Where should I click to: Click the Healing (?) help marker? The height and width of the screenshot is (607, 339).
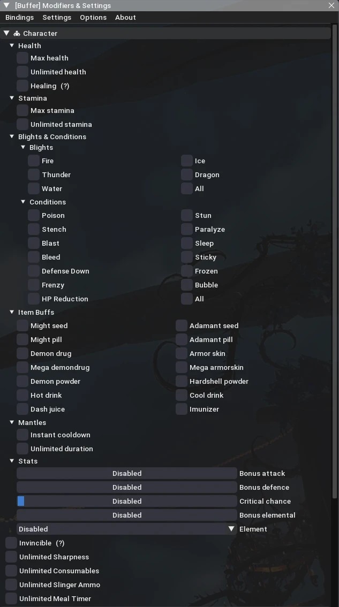[65, 86]
